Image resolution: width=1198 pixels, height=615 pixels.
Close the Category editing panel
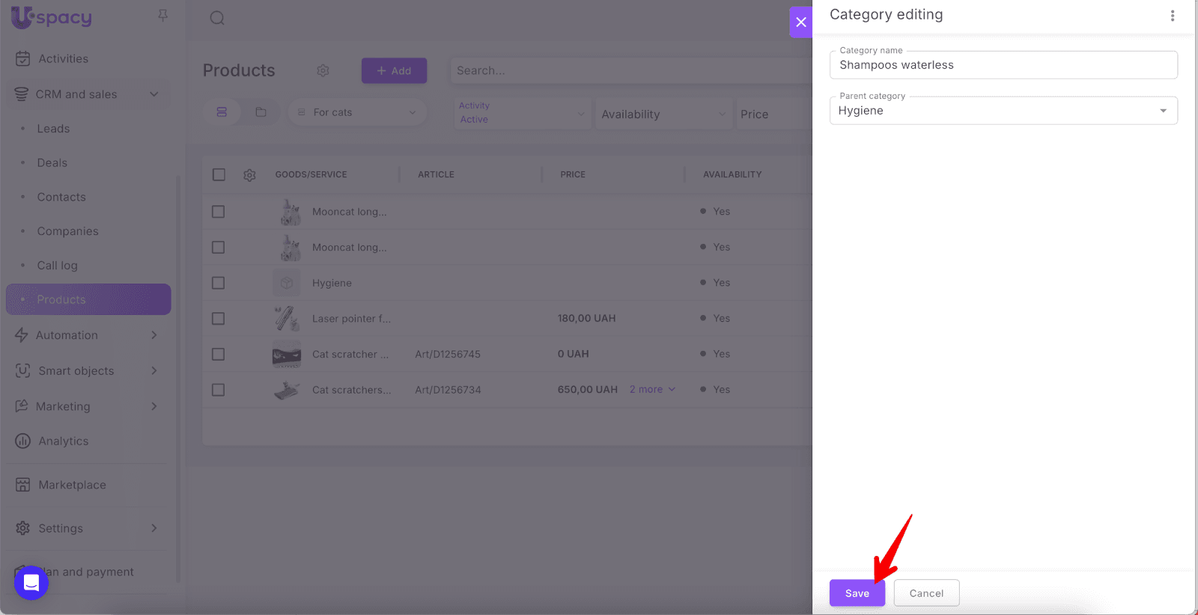(800, 22)
